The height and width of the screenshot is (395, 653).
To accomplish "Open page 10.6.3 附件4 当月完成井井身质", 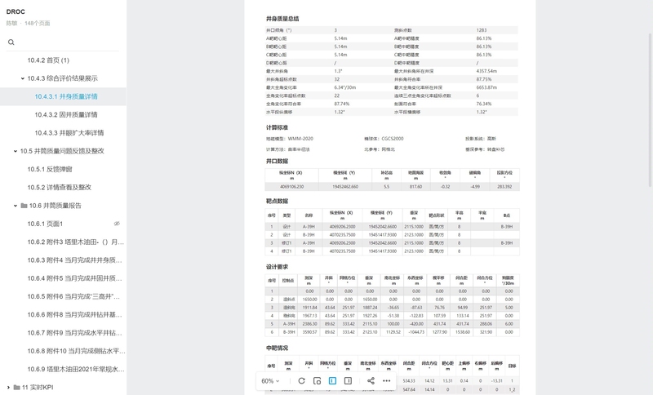I will [74, 260].
